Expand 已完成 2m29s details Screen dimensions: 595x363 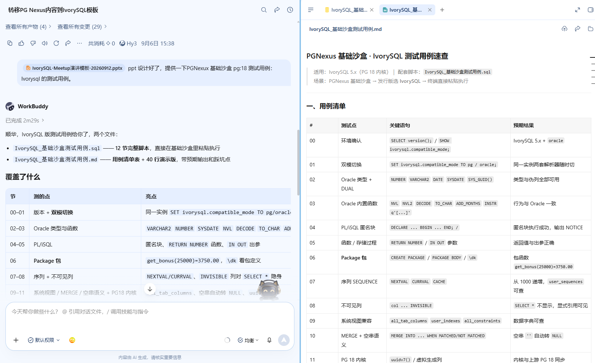pyautogui.click(x=25, y=120)
